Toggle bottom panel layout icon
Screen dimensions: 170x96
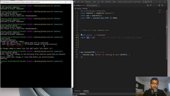[146, 2]
